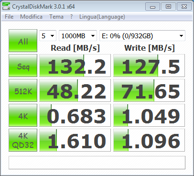Start the Seq sequential test
Viewport: 194px width, 176px height.
point(23,66)
